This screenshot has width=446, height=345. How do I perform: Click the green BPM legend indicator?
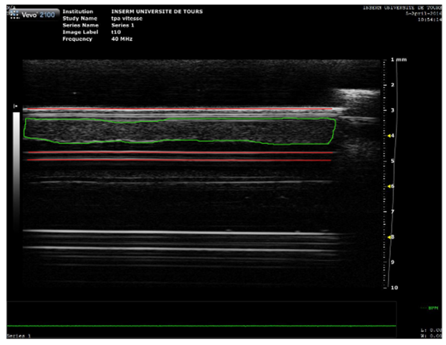pos(430,308)
